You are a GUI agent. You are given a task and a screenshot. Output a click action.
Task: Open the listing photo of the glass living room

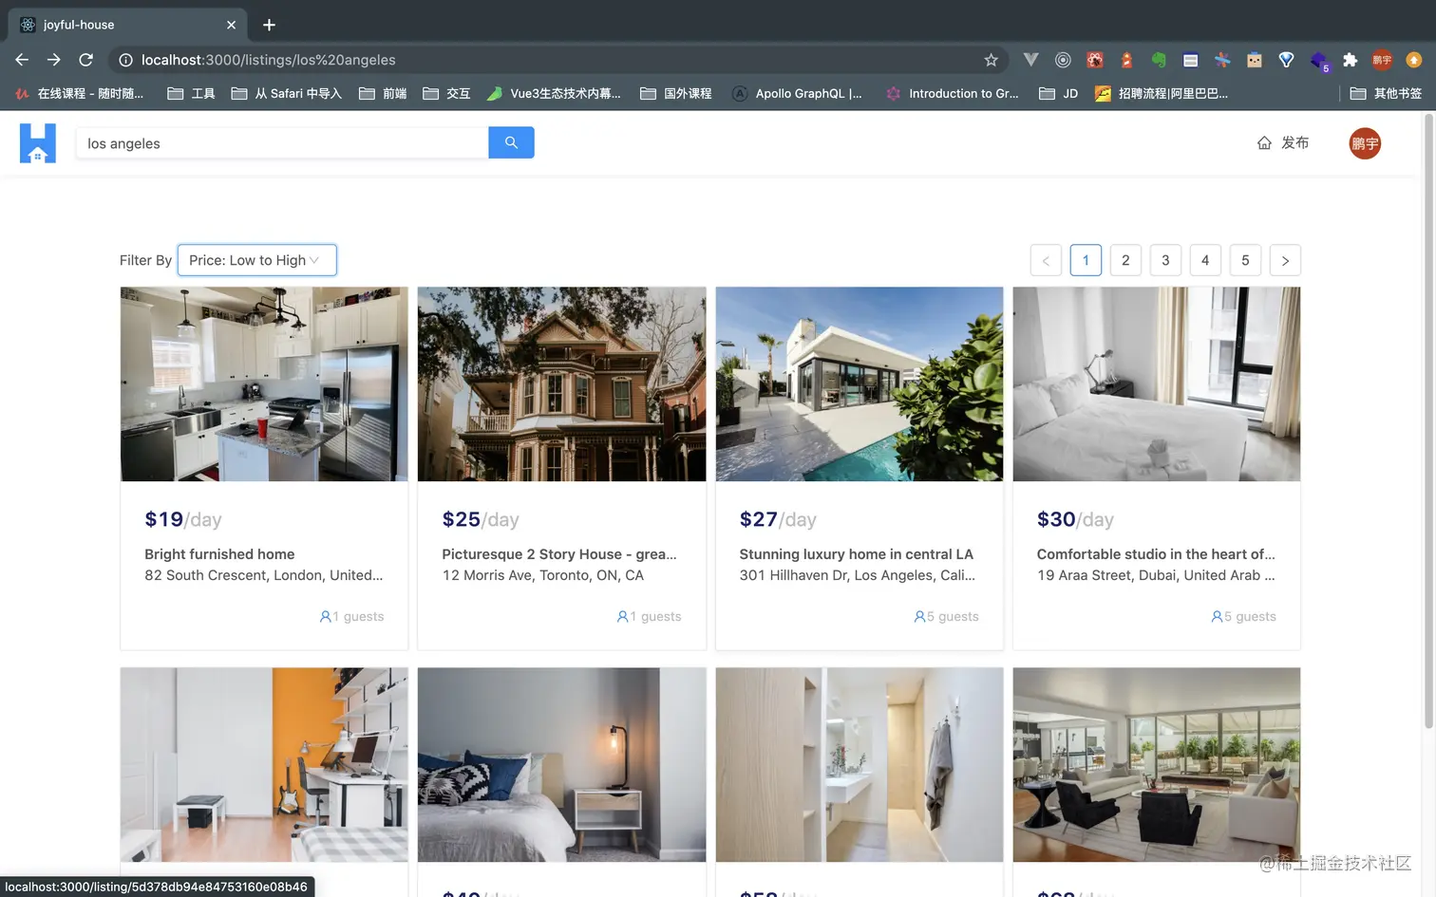coord(1157,765)
